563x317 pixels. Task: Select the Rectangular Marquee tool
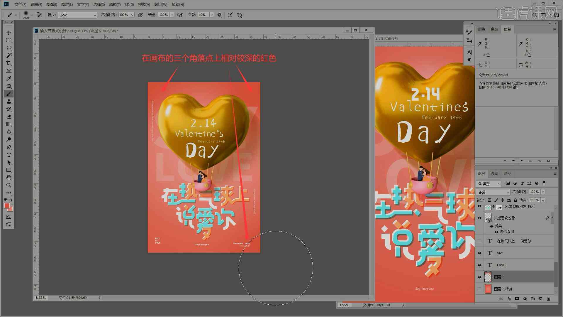click(x=9, y=40)
